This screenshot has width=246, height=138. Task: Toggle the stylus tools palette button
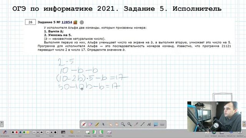(x=5, y=133)
